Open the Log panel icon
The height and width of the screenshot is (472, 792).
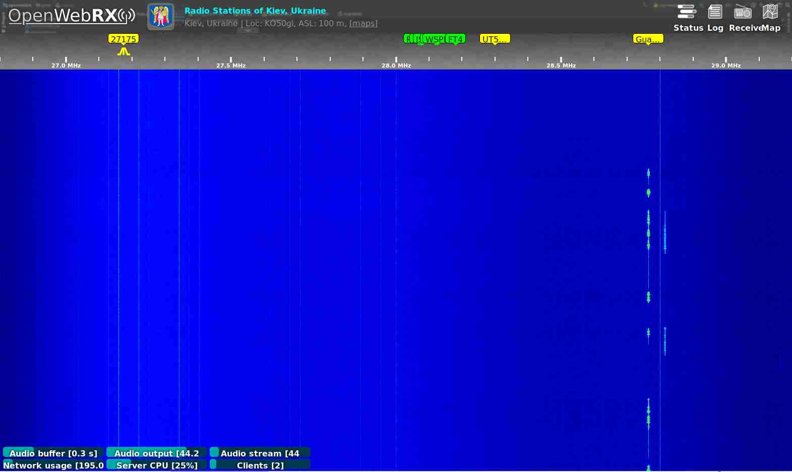coord(715,18)
